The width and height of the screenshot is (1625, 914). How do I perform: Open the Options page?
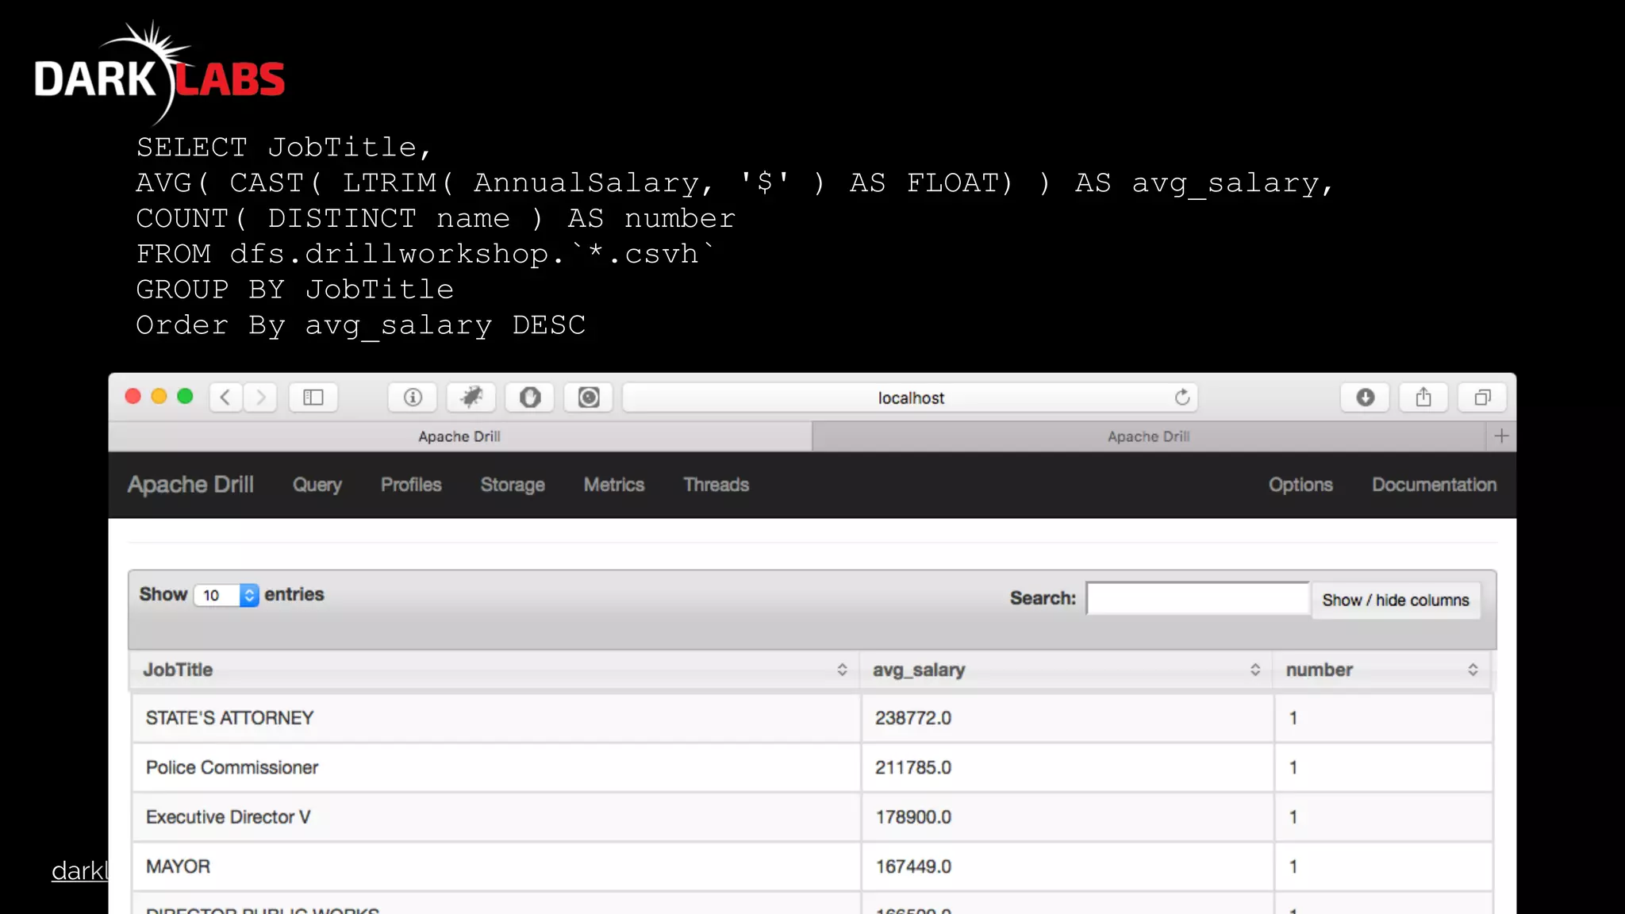point(1300,485)
